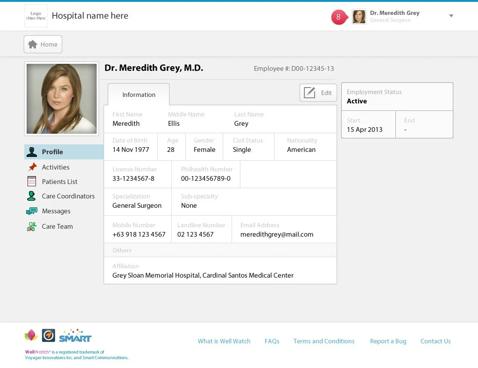Click the green Care Coordinators person icon

click(x=31, y=196)
